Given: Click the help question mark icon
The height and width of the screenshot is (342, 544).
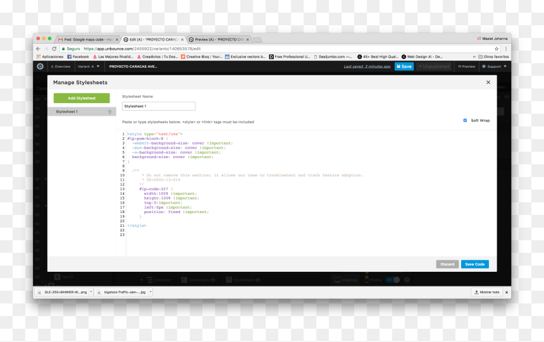Looking at the screenshot, I should 407,279.
